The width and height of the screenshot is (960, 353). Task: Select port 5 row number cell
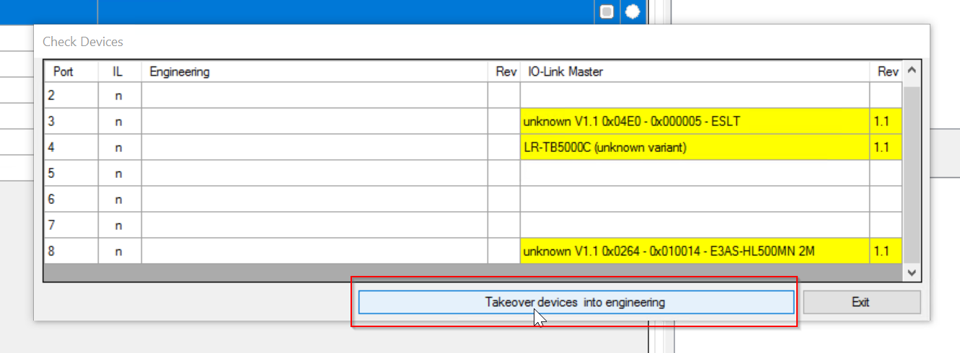(x=71, y=173)
